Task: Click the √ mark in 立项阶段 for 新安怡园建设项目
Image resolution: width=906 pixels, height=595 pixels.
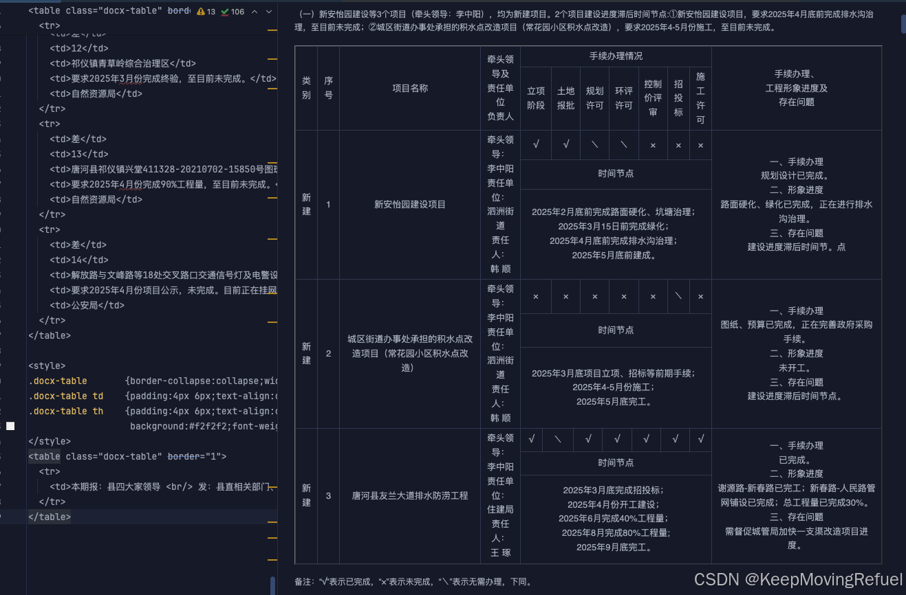Action: tap(536, 144)
